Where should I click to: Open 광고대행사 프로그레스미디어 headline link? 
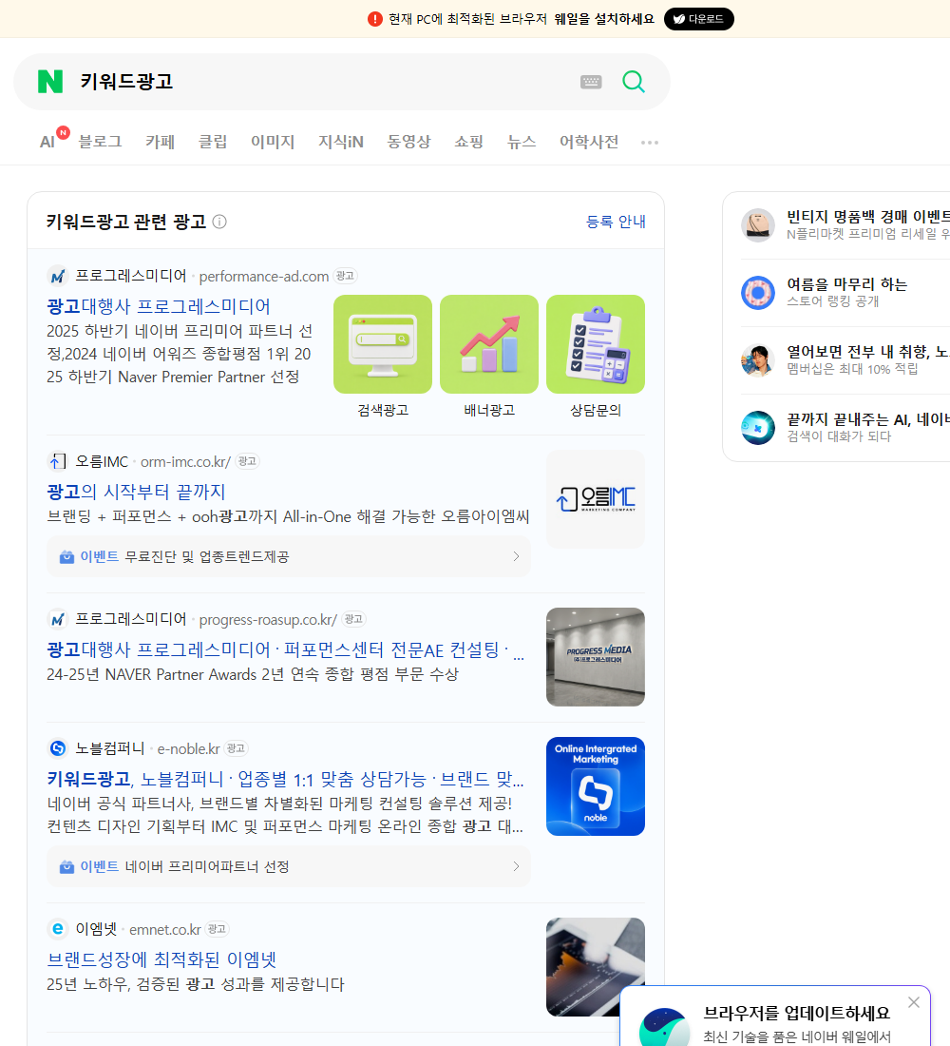point(159,306)
